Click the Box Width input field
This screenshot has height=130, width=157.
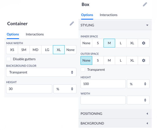[x=103, y=100]
